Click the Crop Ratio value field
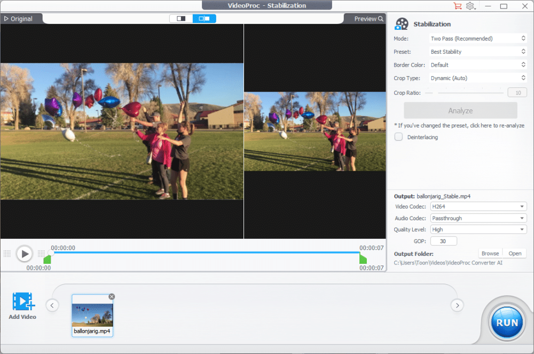This screenshot has width=534, height=354. [517, 92]
